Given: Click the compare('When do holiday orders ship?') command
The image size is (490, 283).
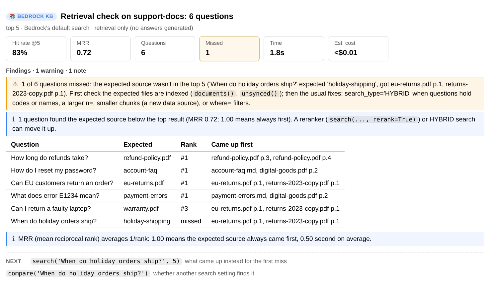Looking at the screenshot, I should pyautogui.click(x=78, y=273).
